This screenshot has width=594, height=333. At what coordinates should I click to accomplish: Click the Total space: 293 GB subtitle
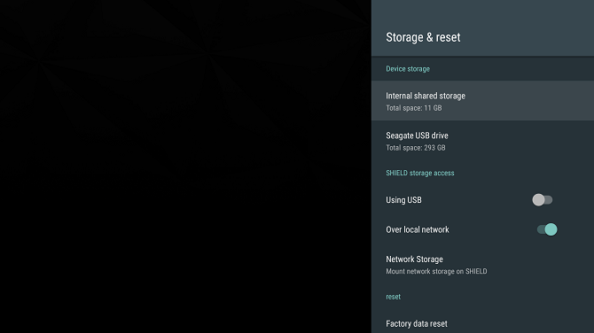coord(416,148)
